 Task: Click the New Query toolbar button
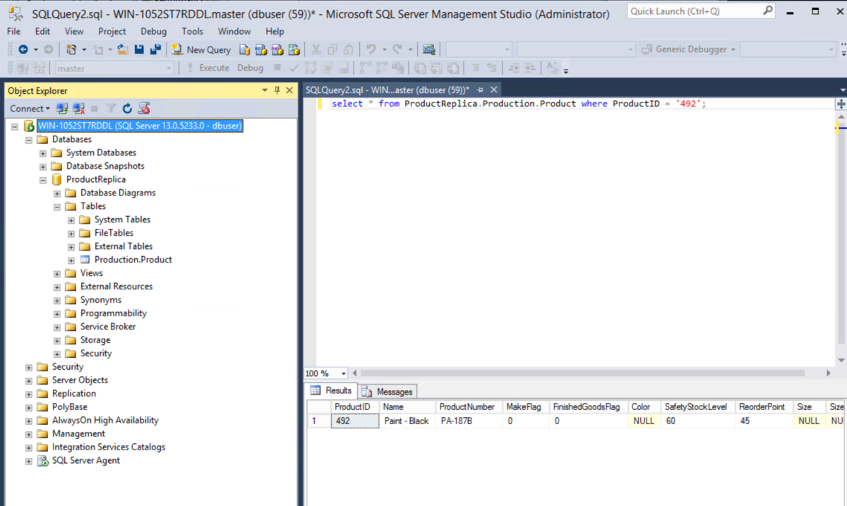(201, 49)
